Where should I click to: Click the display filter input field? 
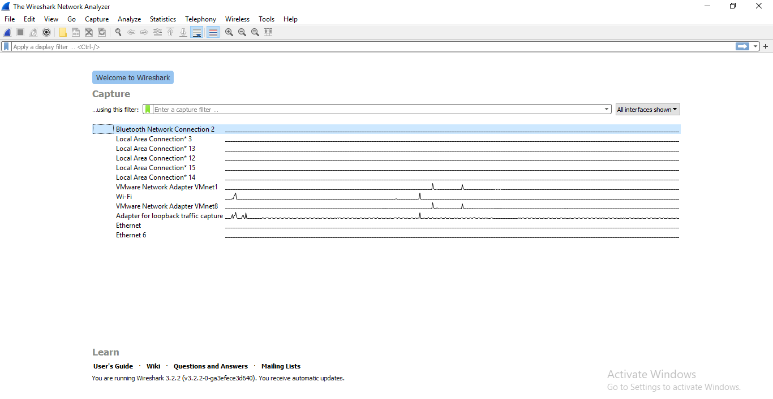click(x=368, y=47)
